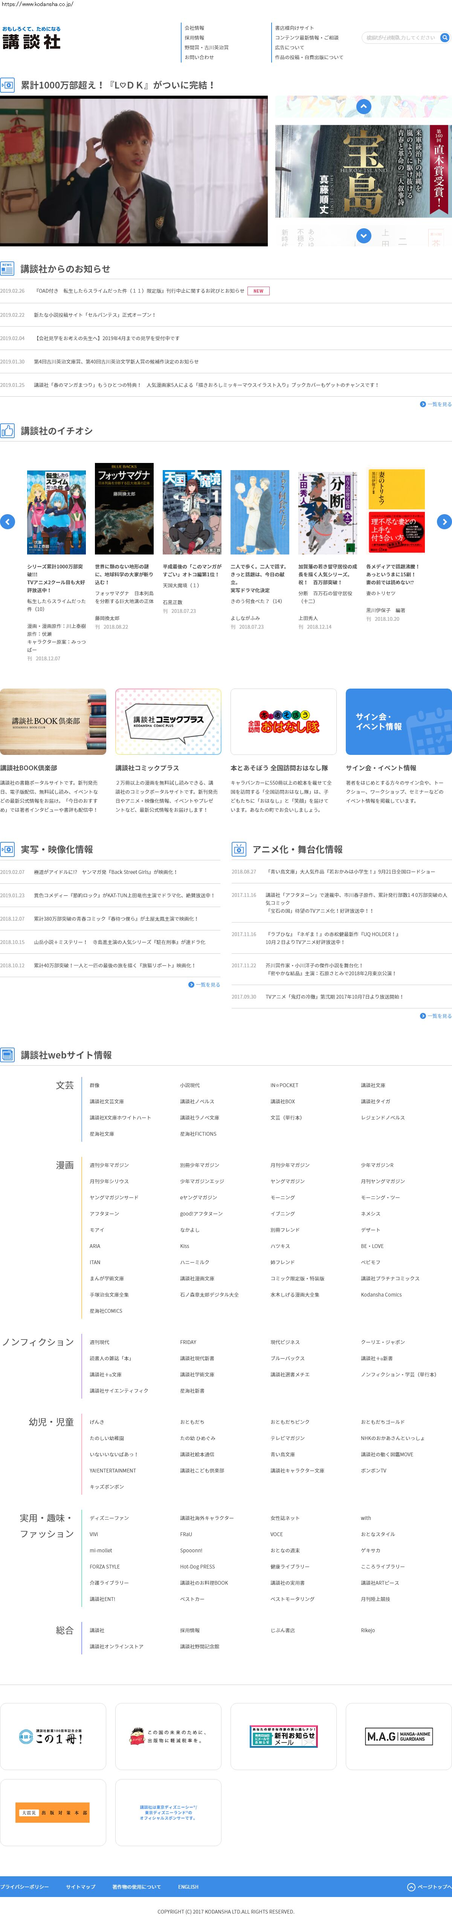Open the 講談社BOOK倶楽部 banner
Image resolution: width=452 pixels, height=1926 pixels.
pyautogui.click(x=53, y=722)
